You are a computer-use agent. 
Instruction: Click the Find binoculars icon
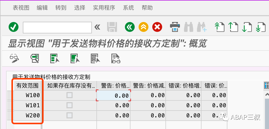point(189,27)
